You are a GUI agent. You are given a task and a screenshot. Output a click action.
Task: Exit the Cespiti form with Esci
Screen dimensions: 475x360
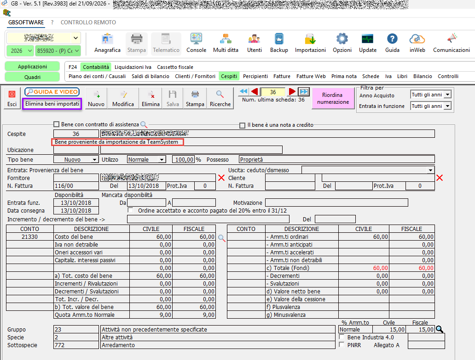pos(12,99)
